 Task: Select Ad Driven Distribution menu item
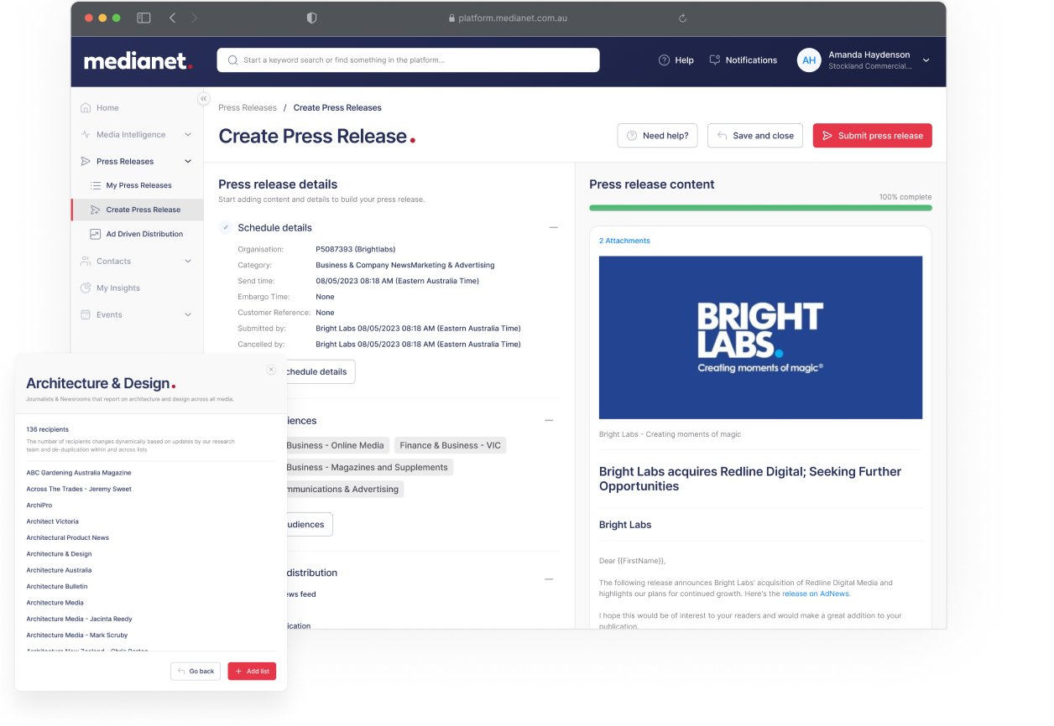[144, 234]
